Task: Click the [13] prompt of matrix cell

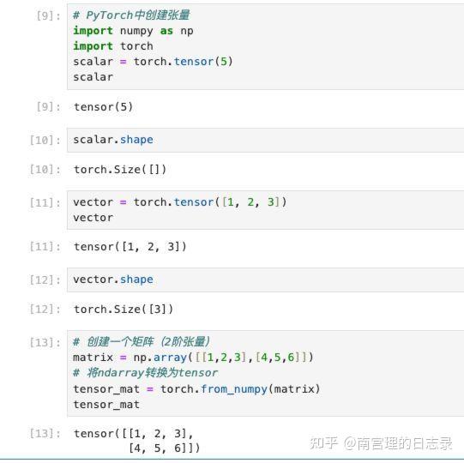Action: pos(45,342)
